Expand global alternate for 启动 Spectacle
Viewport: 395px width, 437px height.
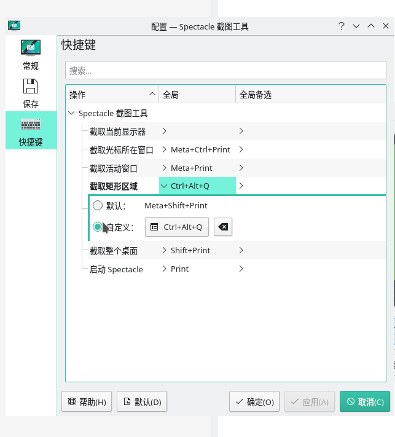(241, 269)
